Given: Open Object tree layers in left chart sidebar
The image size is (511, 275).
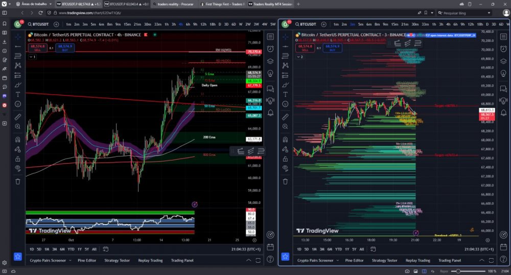Looking at the screenshot, I should tap(270, 61).
